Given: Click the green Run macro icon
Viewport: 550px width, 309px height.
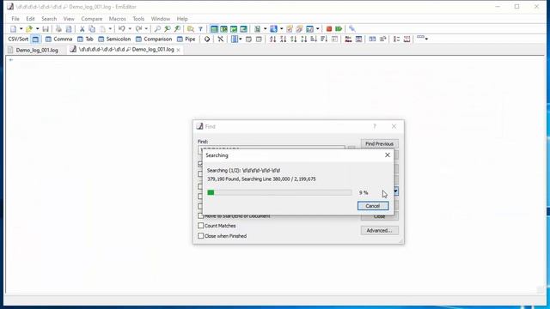Looking at the screenshot, I should [339, 28].
